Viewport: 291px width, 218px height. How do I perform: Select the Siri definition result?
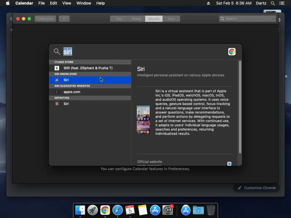[x=90, y=104]
